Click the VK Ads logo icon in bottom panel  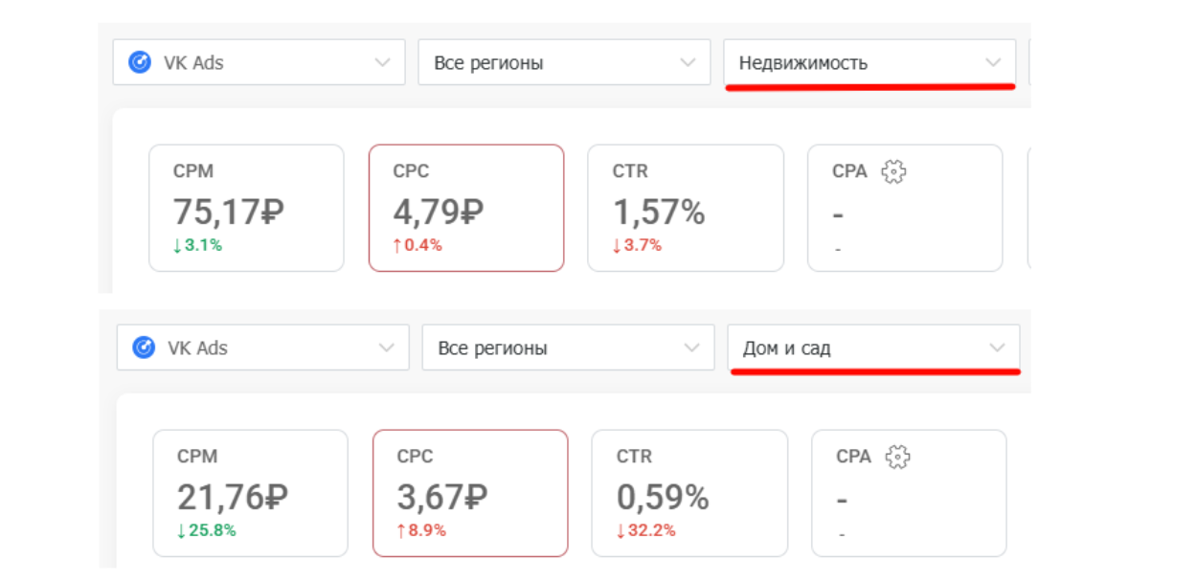144,348
